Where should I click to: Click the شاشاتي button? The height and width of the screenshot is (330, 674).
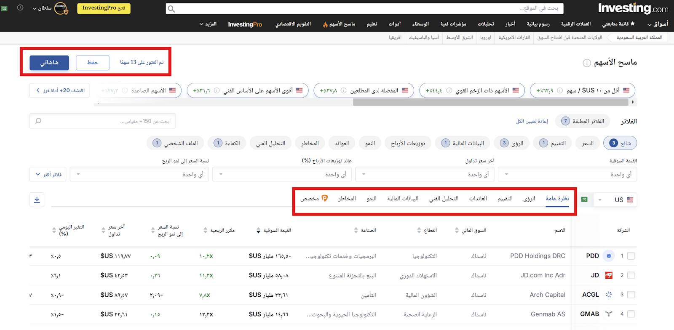pos(49,63)
